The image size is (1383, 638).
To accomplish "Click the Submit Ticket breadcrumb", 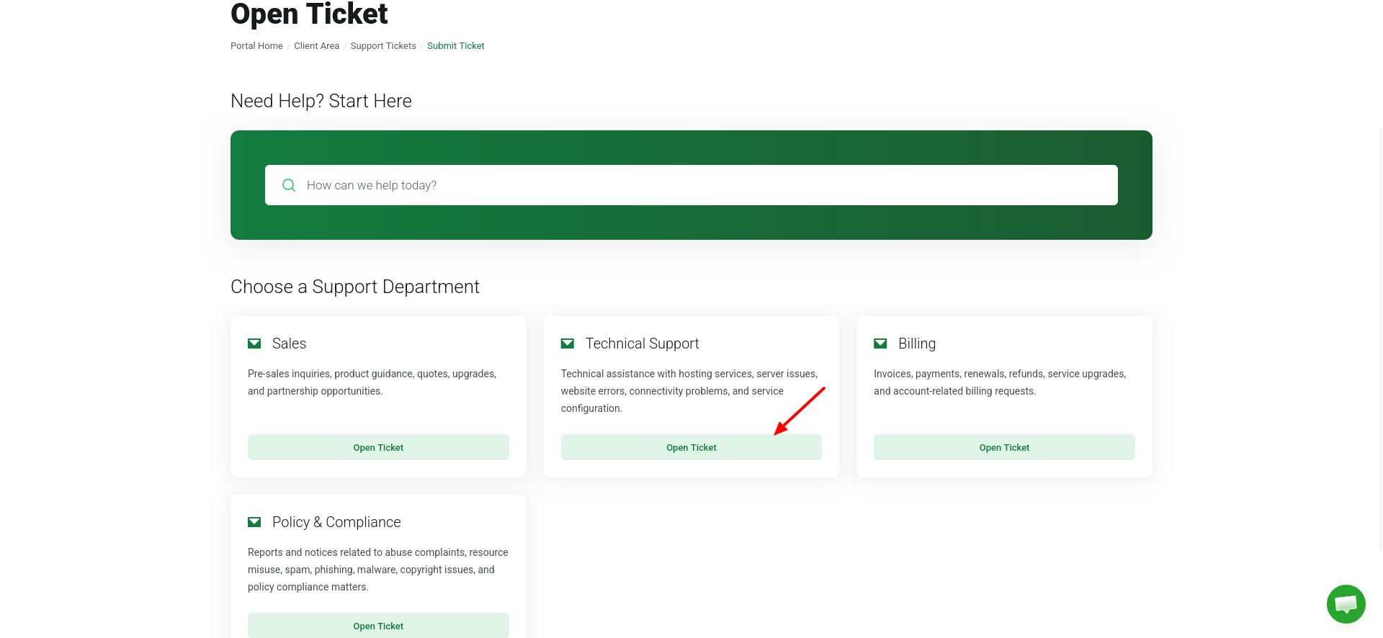I will pos(456,46).
